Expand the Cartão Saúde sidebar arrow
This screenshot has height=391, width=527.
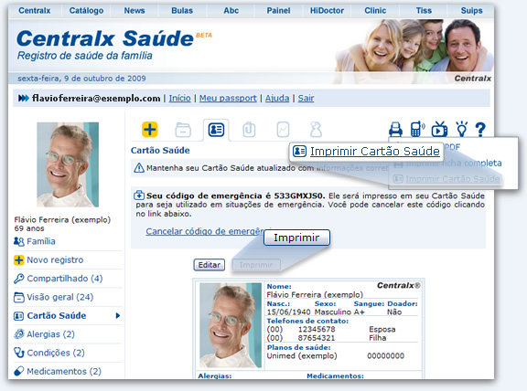tap(118, 315)
